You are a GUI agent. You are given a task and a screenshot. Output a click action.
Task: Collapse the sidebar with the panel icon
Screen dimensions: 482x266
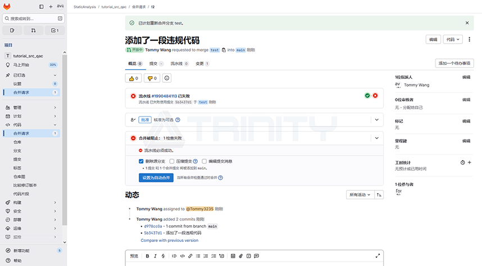pos(42,7)
